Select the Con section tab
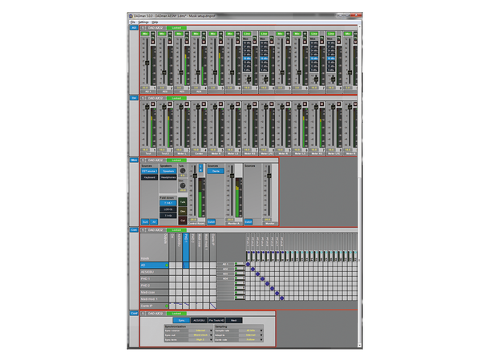Image resolution: width=489 pixels, height=361 pixels. pyautogui.click(x=134, y=229)
